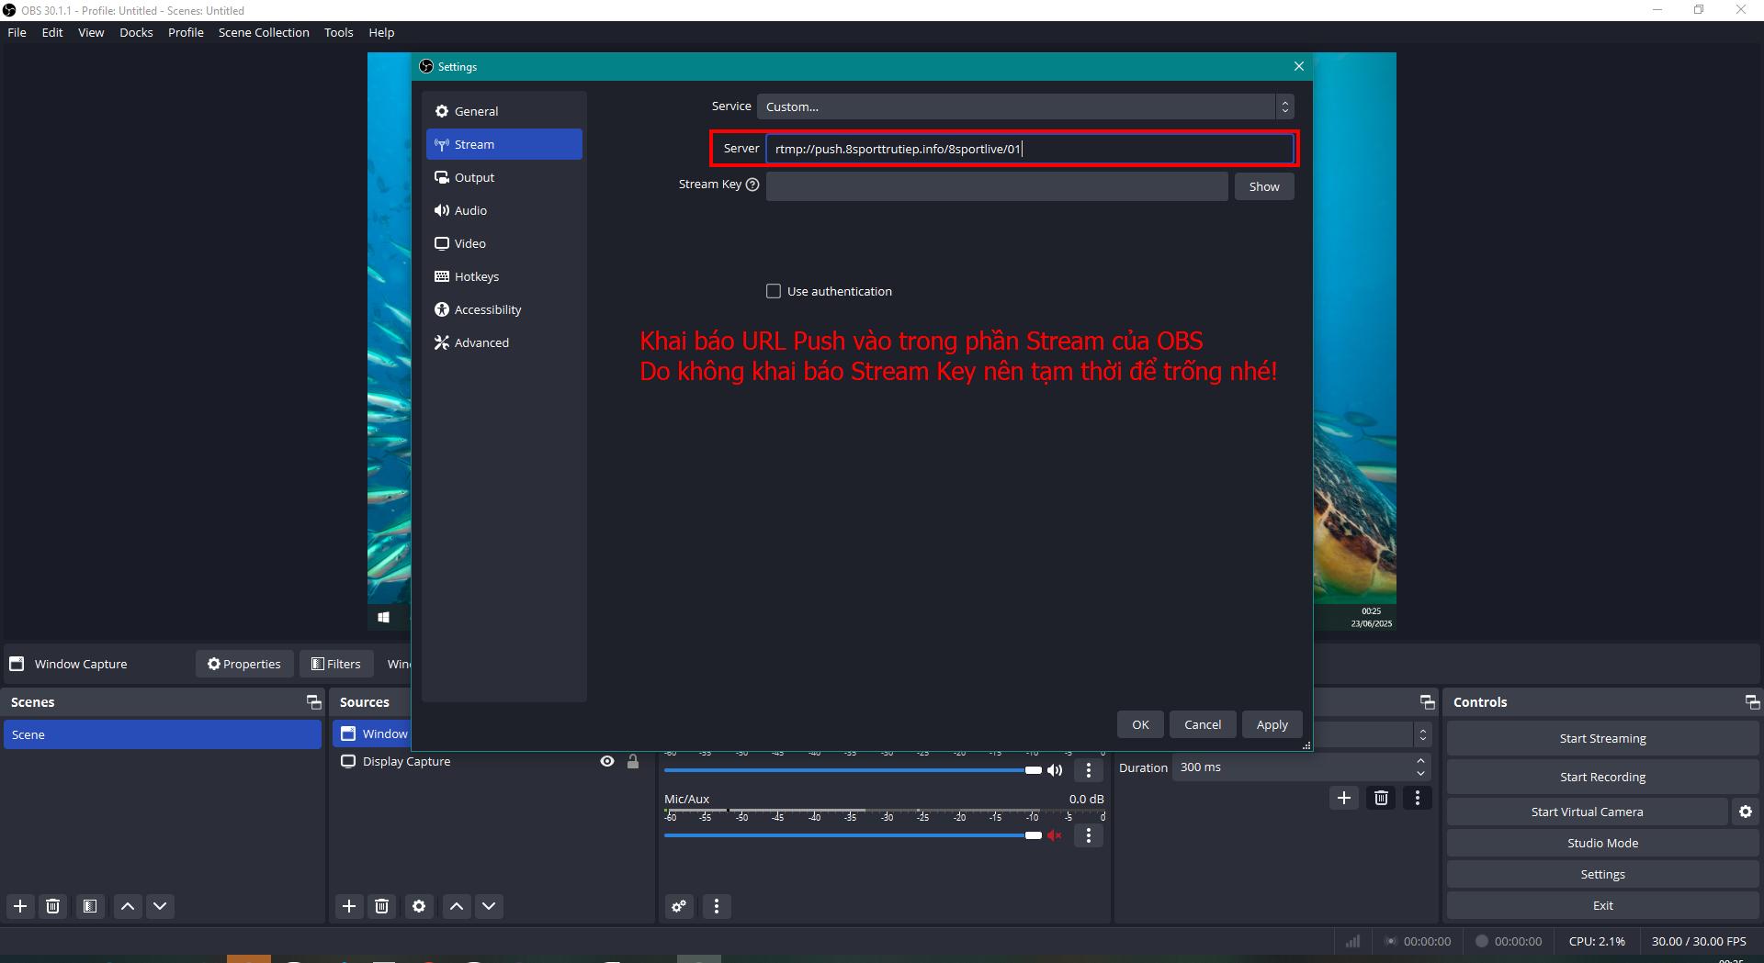Click the Stream Key help question icon

752,185
